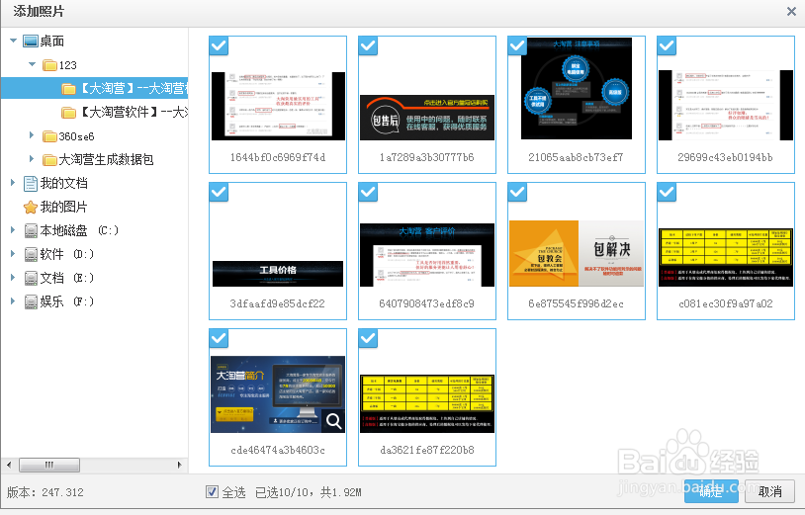Image resolution: width=805 pixels, height=515 pixels.
Task: Uncheck photo 3dfaafd9e85dcf22
Action: tap(219, 192)
